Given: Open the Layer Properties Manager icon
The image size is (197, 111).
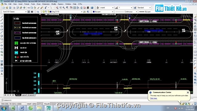Looking at the screenshot, I should 38,12.
